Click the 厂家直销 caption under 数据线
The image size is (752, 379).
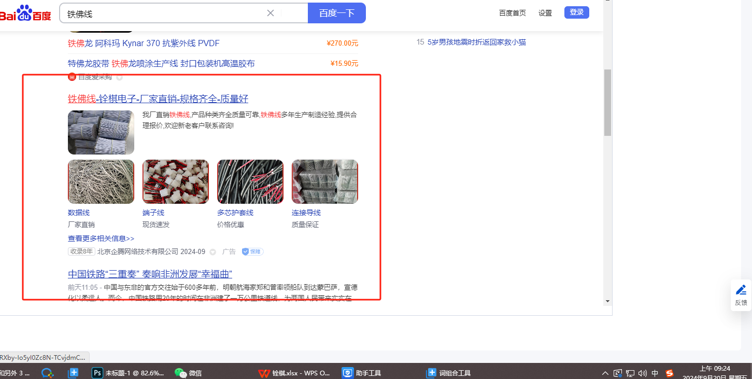(81, 224)
